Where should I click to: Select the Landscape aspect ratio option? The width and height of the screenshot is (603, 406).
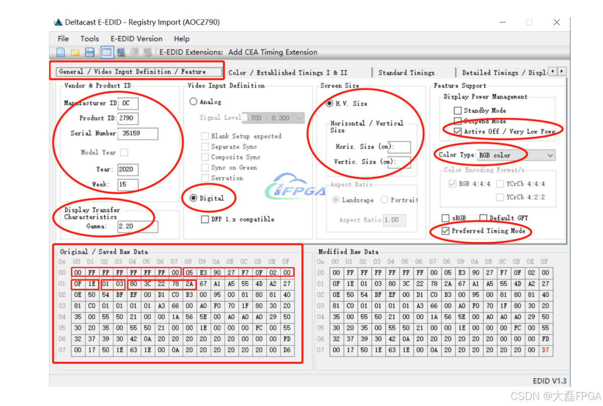[336, 200]
